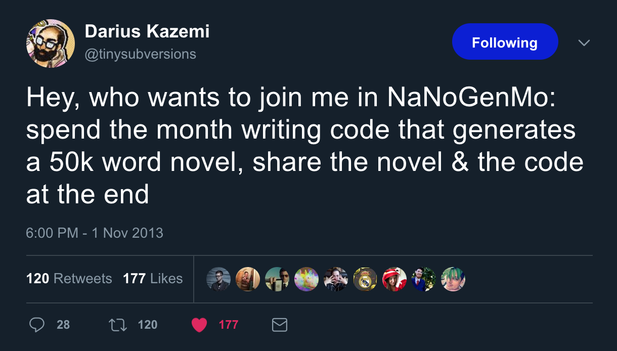617x351 pixels.
Task: Open the 120 Retweets list
Action: pos(69,279)
